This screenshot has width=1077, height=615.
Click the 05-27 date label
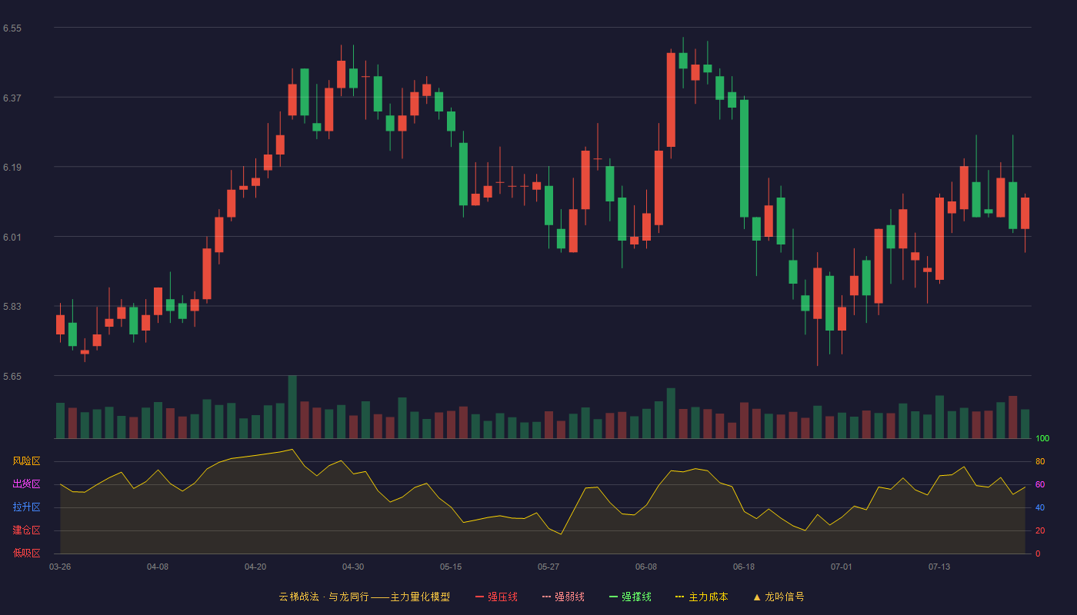tap(549, 567)
